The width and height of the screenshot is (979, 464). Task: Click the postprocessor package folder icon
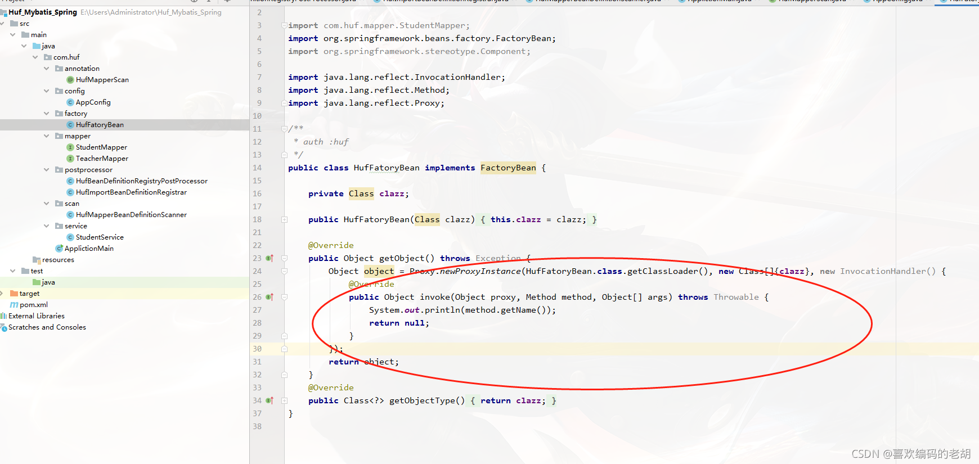59,170
